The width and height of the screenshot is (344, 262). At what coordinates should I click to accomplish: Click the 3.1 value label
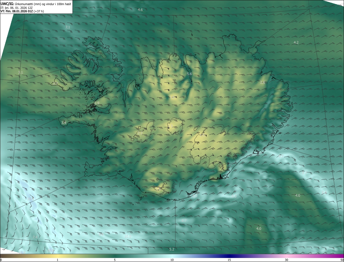click(20, 73)
